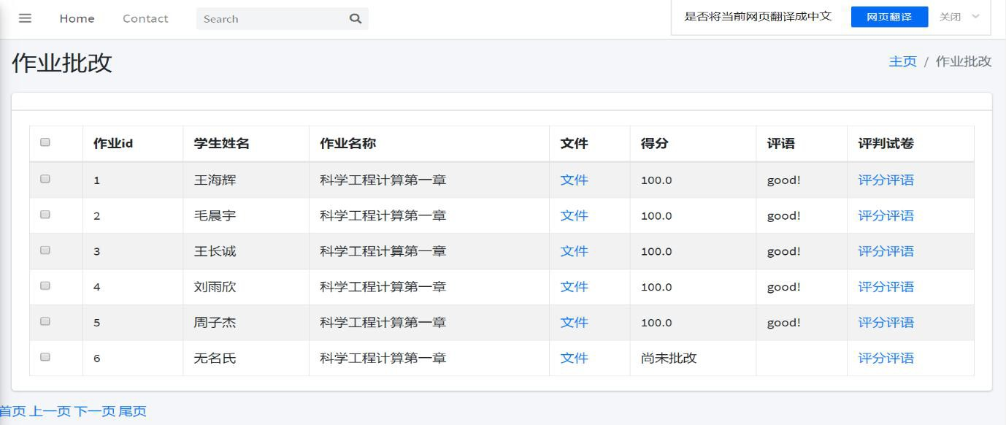The width and height of the screenshot is (1006, 425).
Task: Open 文件 link for 无名氏
Action: [x=574, y=358]
